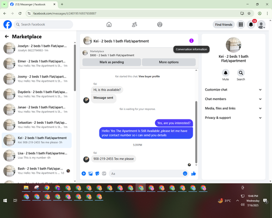The image size is (272, 218).
Task: Click the Facebook logo icon
Action: tap(8, 25)
